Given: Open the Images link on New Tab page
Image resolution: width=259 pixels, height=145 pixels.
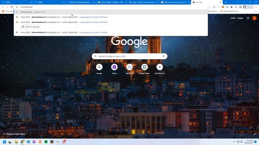Looking at the screenshot, I should (240, 18).
